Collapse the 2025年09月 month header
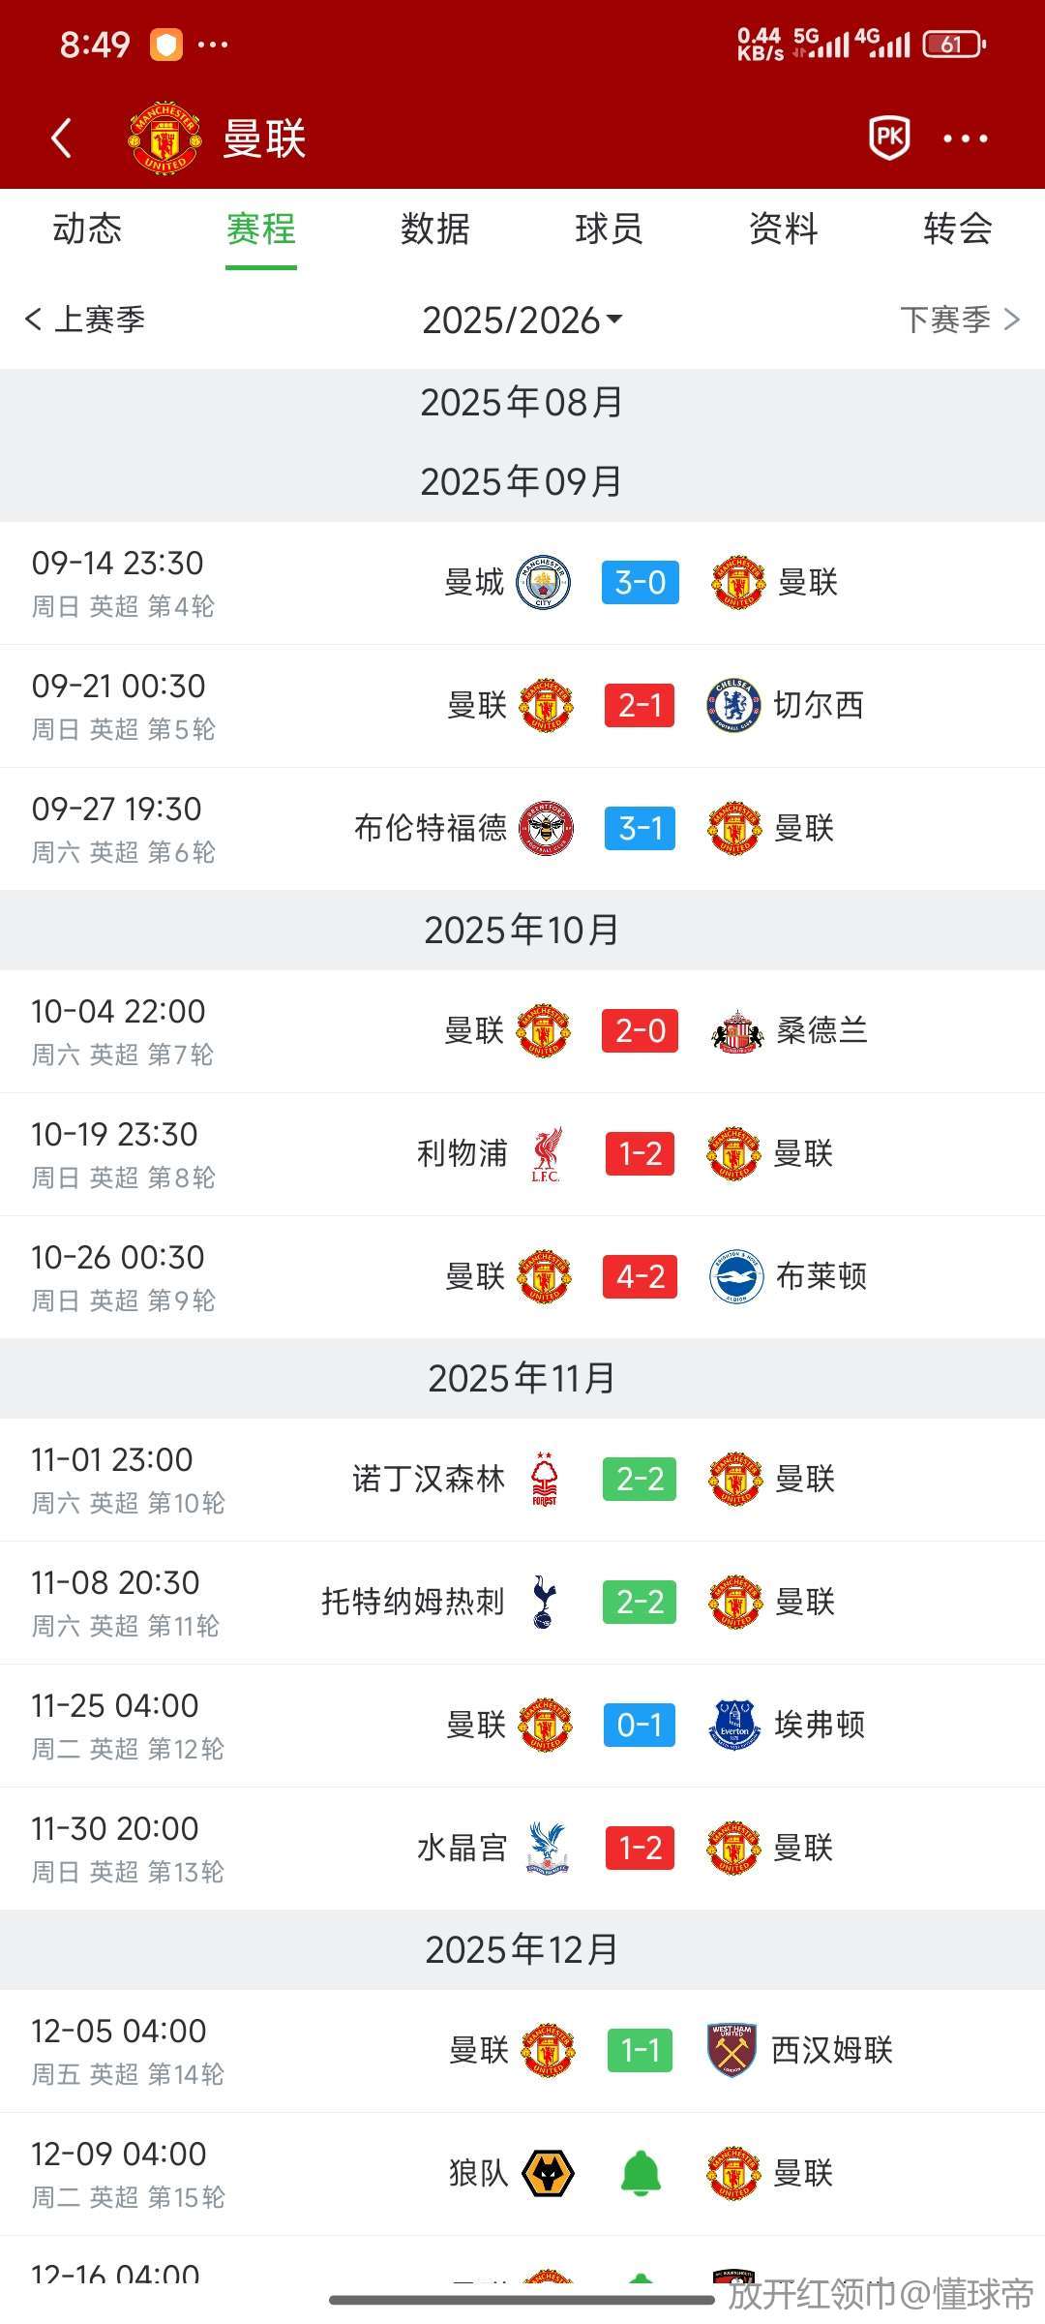Screen dimensions: 1045x2324 click(522, 481)
